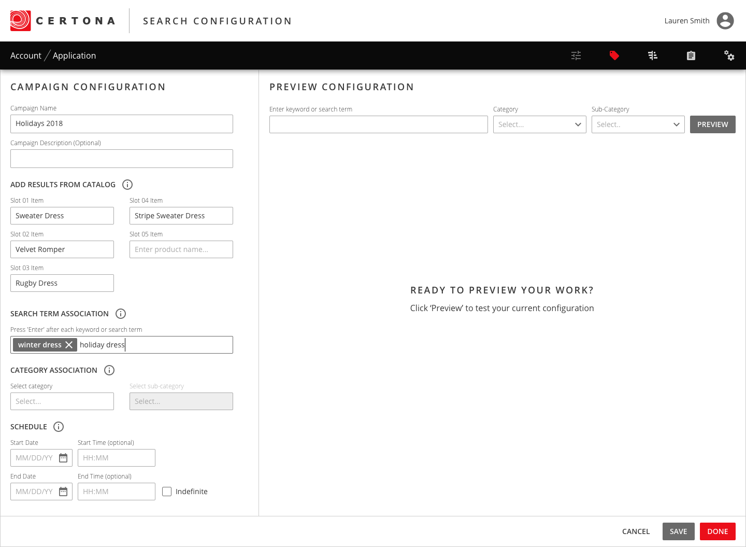Image resolution: width=746 pixels, height=547 pixels.
Task: Save the campaign configuration
Action: point(679,531)
